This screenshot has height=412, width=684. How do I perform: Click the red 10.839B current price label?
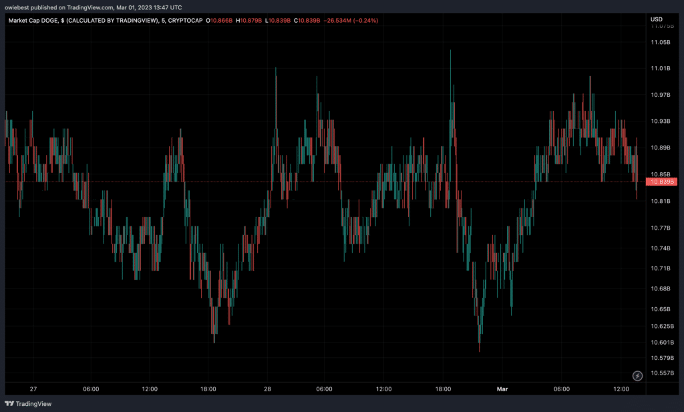(x=661, y=182)
